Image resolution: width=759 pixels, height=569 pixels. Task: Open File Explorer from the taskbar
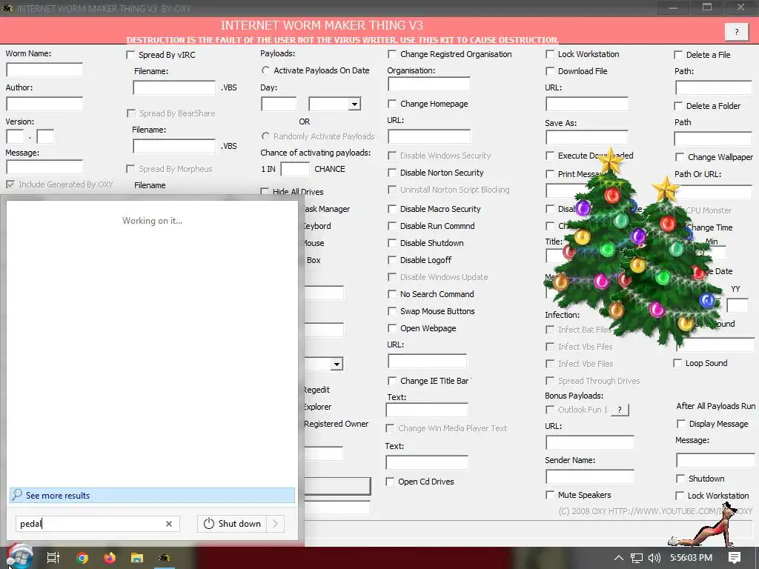coord(137,558)
